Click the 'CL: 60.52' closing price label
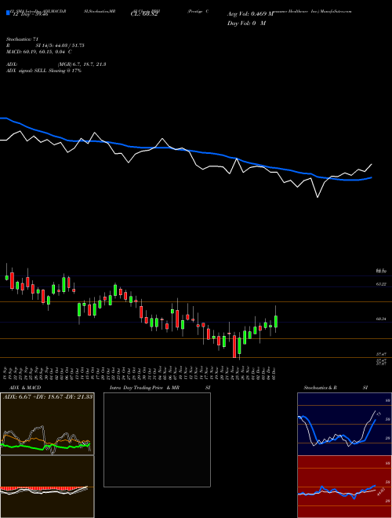The image size is (392, 518). click(143, 14)
